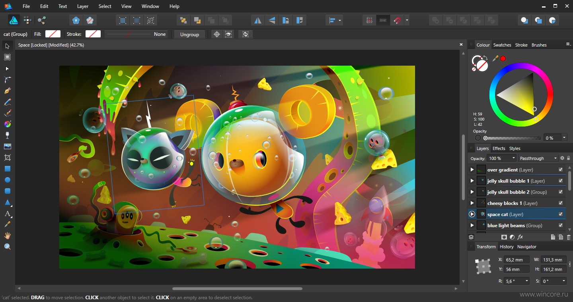This screenshot has height=302, width=573.
Task: Select the Pencil tool
Action: coord(7,102)
